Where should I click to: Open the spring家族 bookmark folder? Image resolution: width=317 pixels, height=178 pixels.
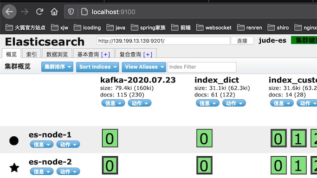point(148,27)
